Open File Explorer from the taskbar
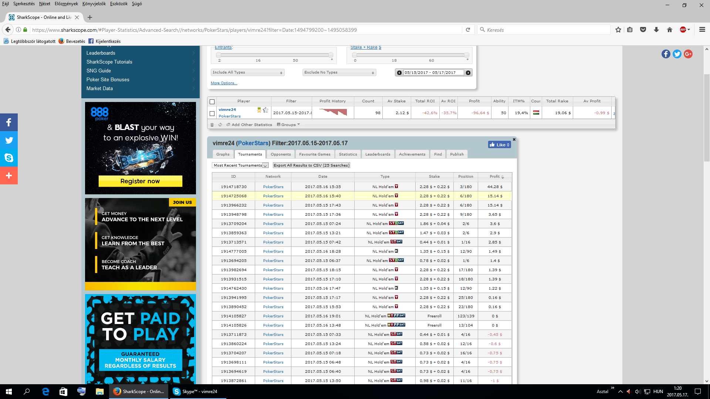This screenshot has width=710, height=399. [x=99, y=392]
